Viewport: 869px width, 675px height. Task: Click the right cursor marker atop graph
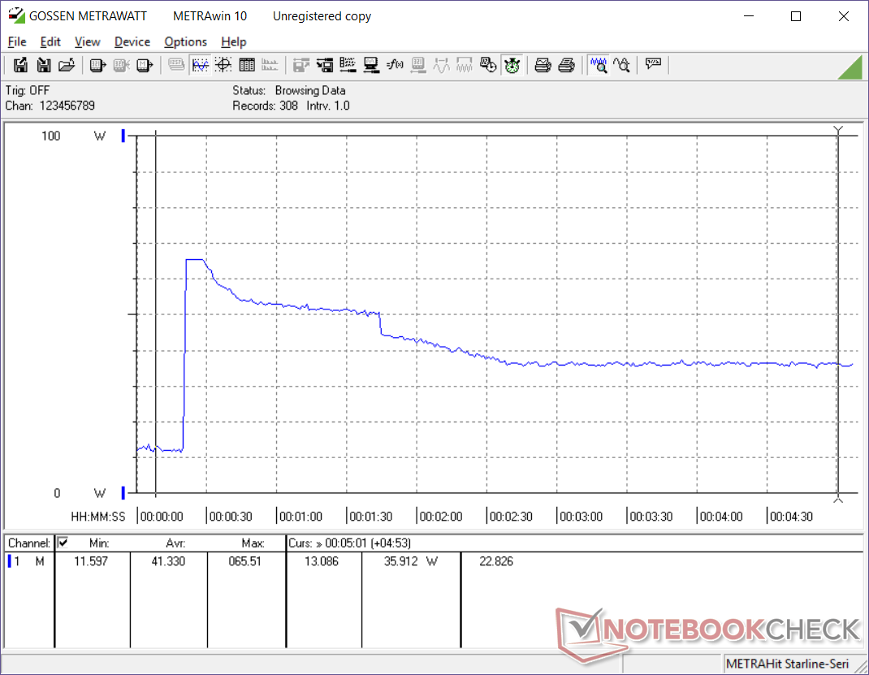(x=838, y=131)
